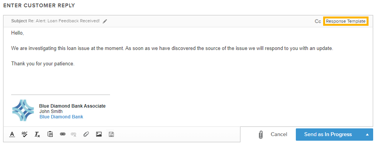Click the small paperclip icon in editor toolbar
This screenshot has height=143, width=377.
coord(86,134)
